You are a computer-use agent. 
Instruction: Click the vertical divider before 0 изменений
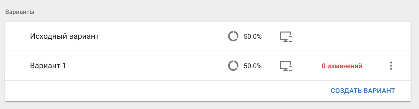click(309, 66)
